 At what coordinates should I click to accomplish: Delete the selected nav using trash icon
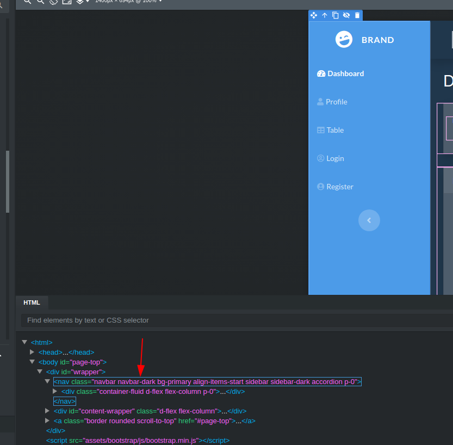pyautogui.click(x=357, y=15)
